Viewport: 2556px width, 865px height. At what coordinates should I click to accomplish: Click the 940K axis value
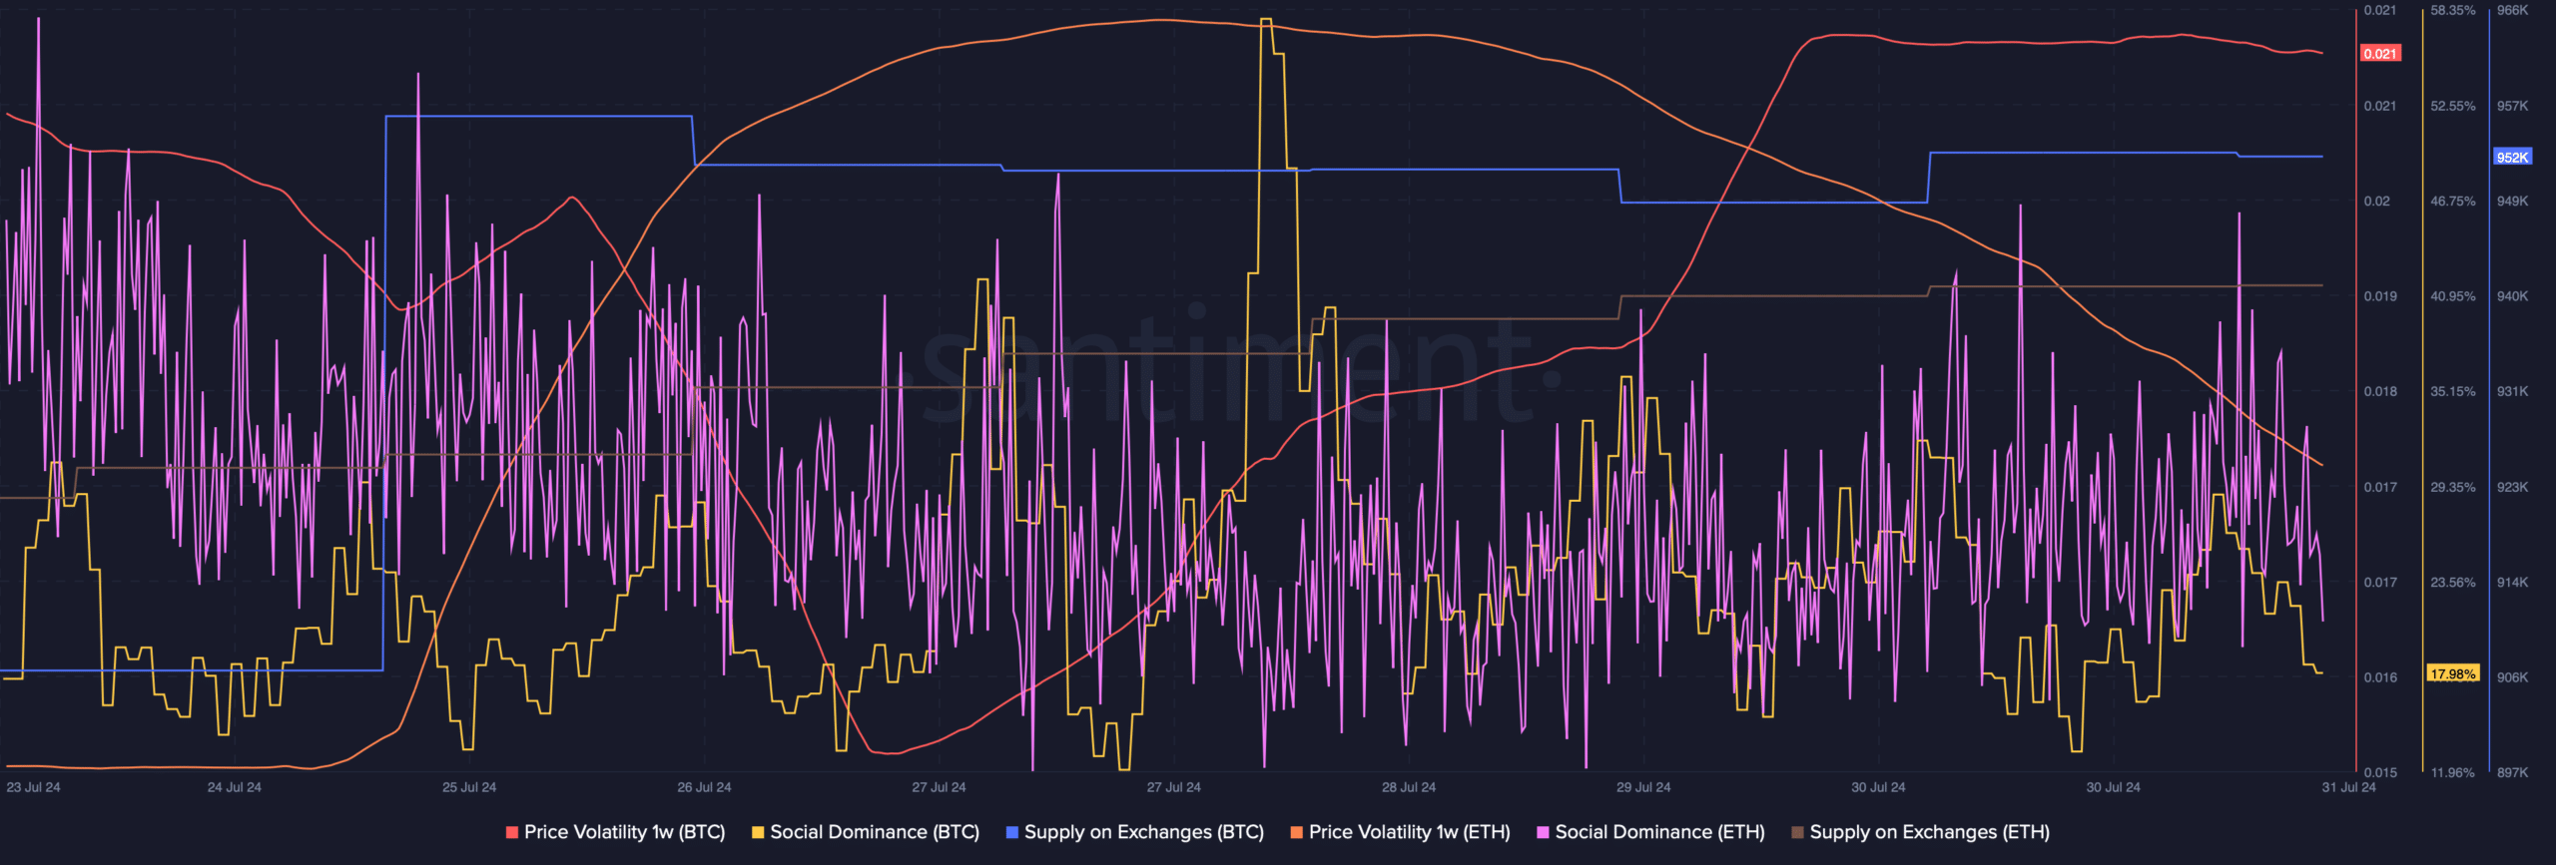click(2512, 296)
